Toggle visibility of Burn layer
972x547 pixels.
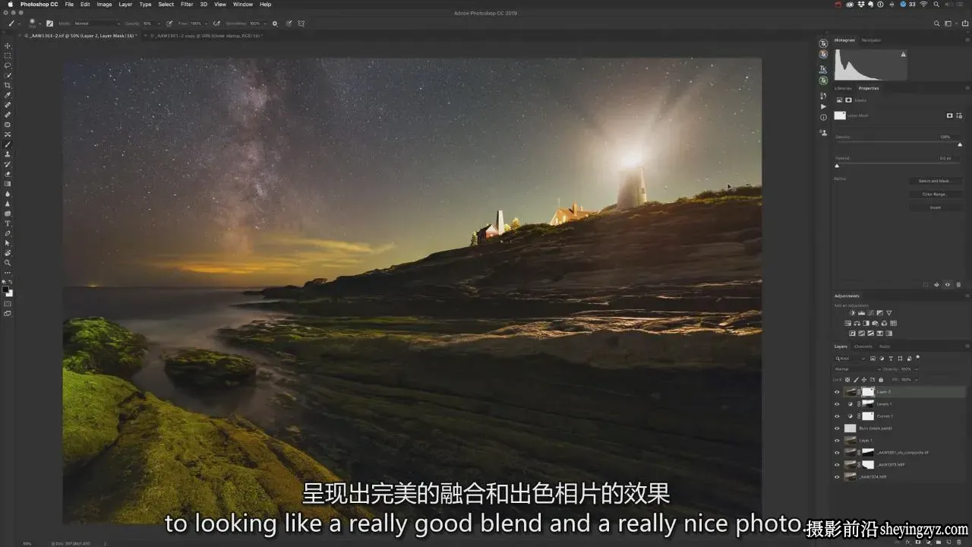pyautogui.click(x=837, y=428)
